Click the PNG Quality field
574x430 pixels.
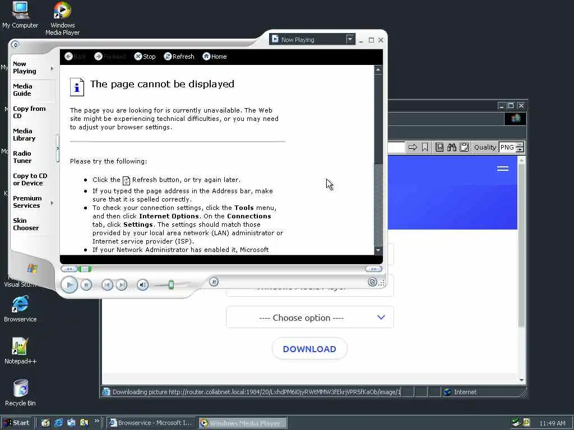507,147
